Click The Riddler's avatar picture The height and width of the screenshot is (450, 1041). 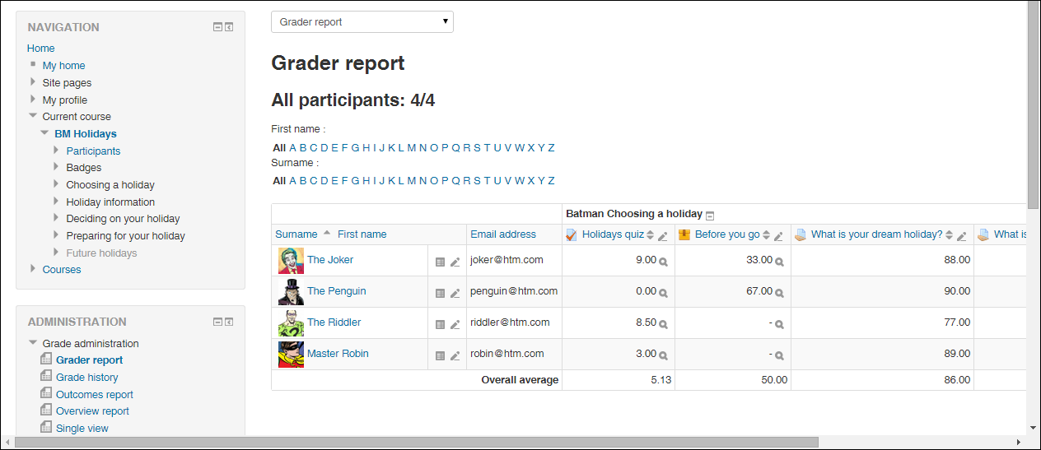(291, 323)
